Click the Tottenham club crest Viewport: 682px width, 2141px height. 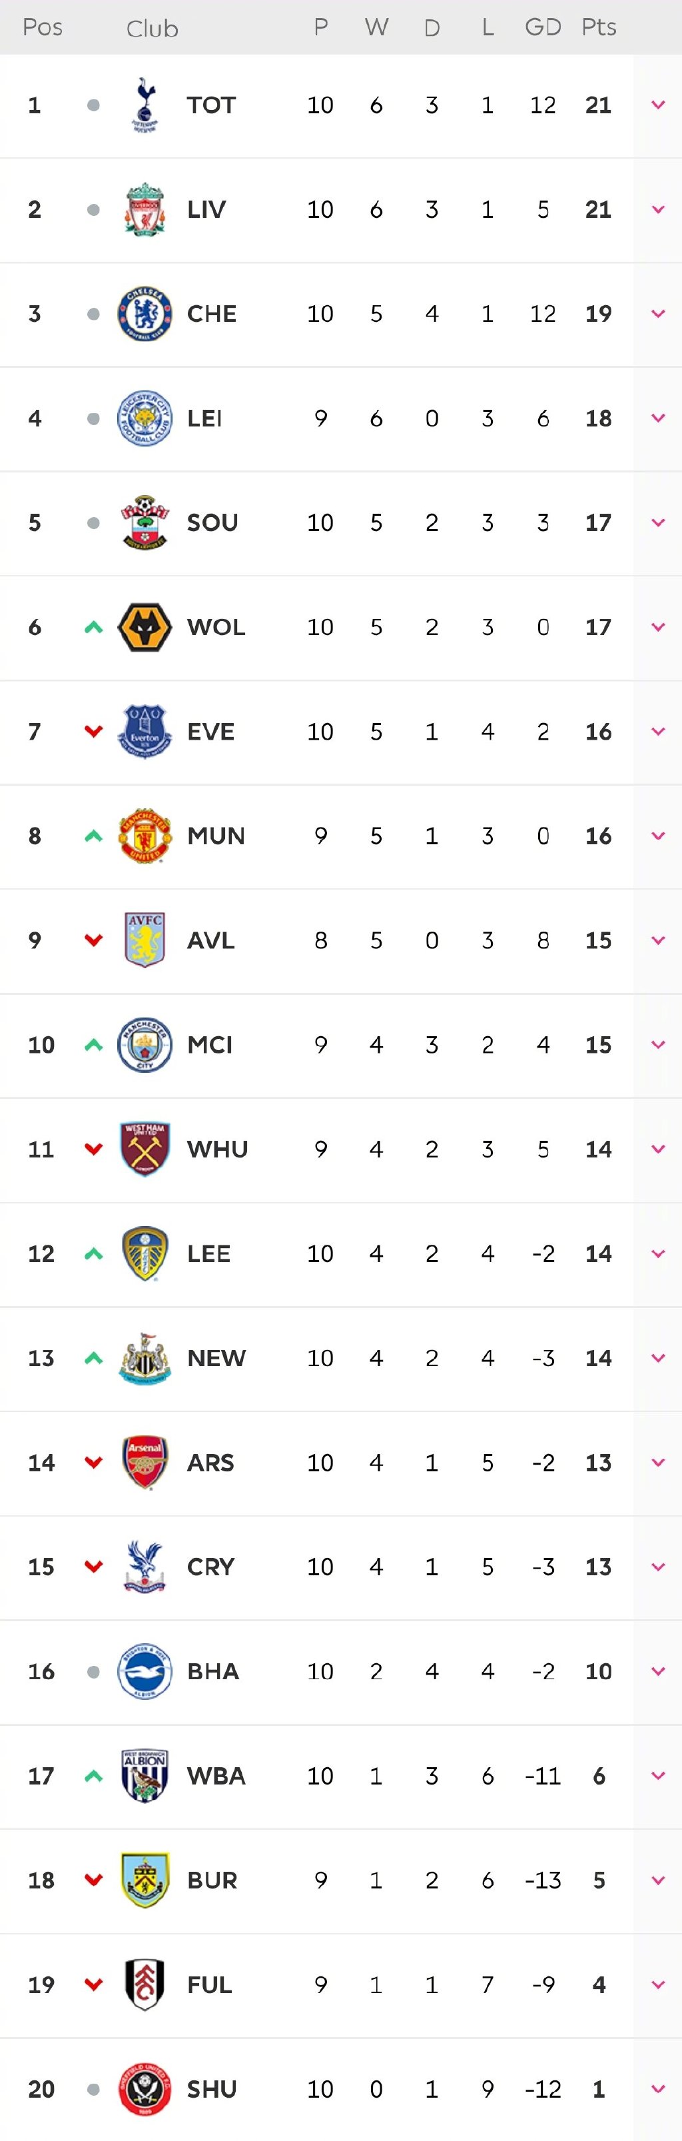click(145, 105)
